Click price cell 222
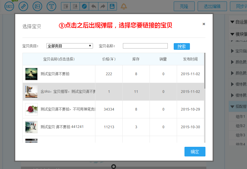 click(109, 74)
